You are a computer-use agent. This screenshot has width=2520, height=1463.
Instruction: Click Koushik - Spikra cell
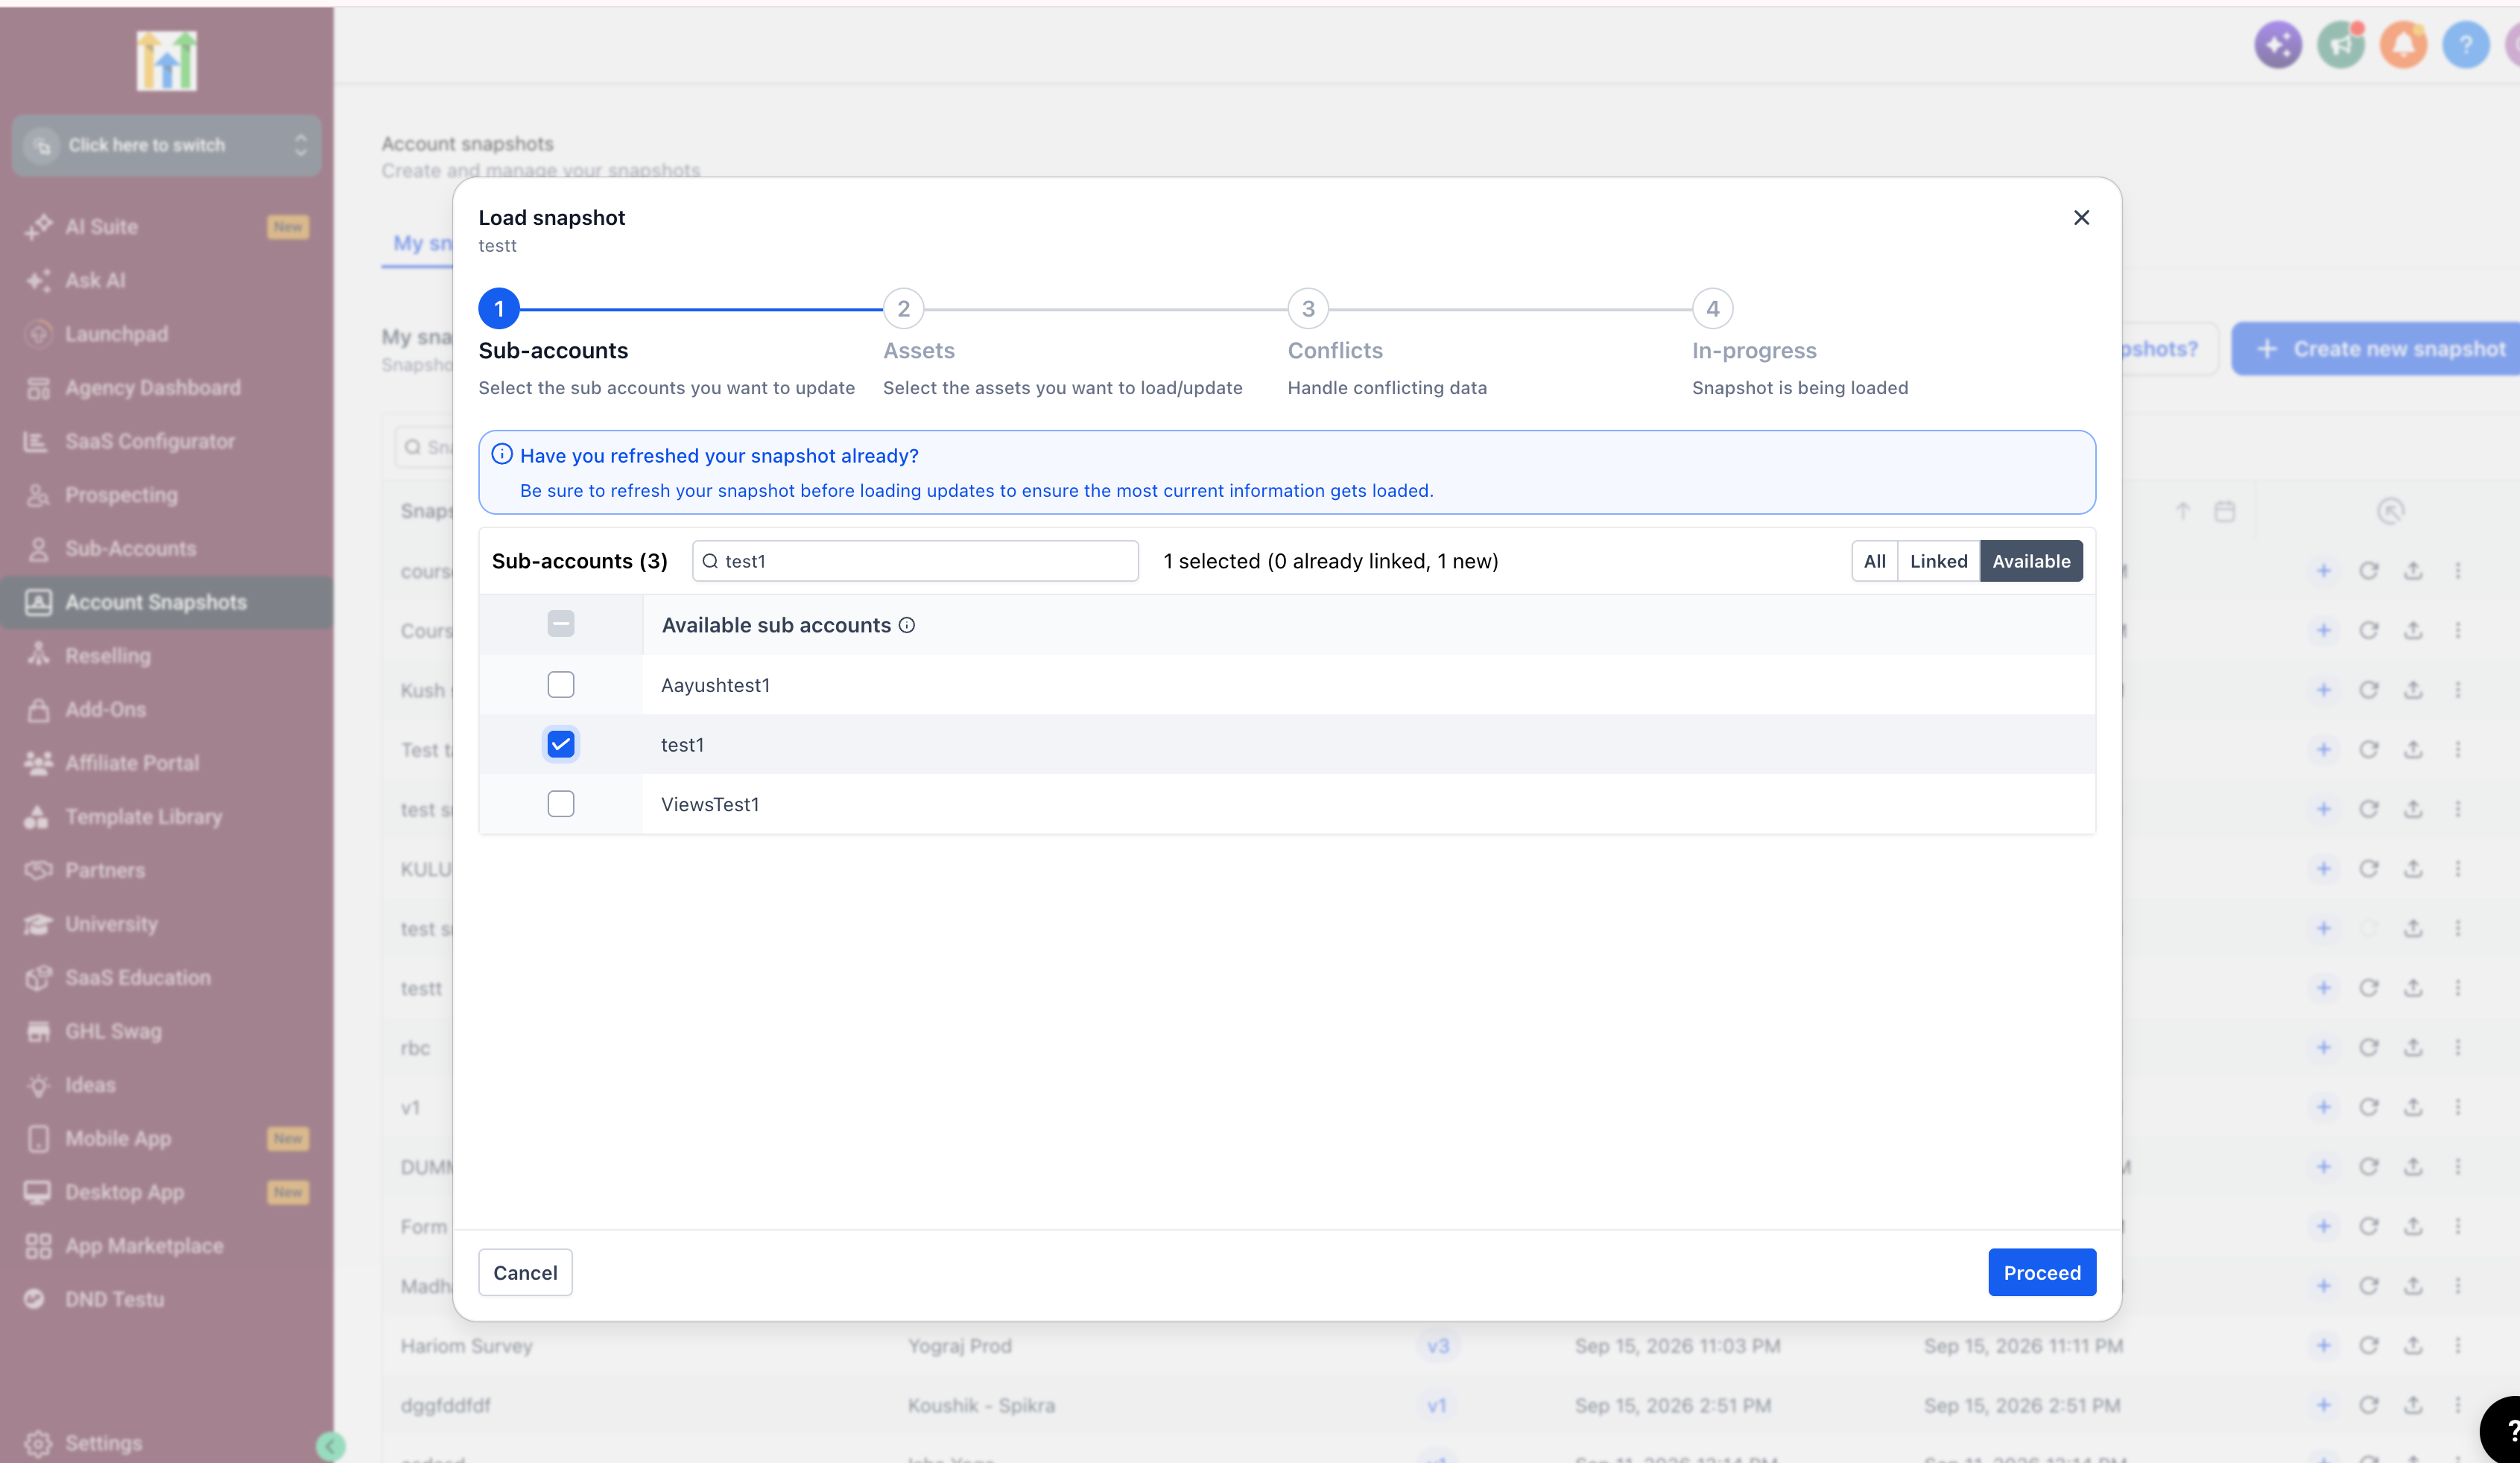click(981, 1405)
